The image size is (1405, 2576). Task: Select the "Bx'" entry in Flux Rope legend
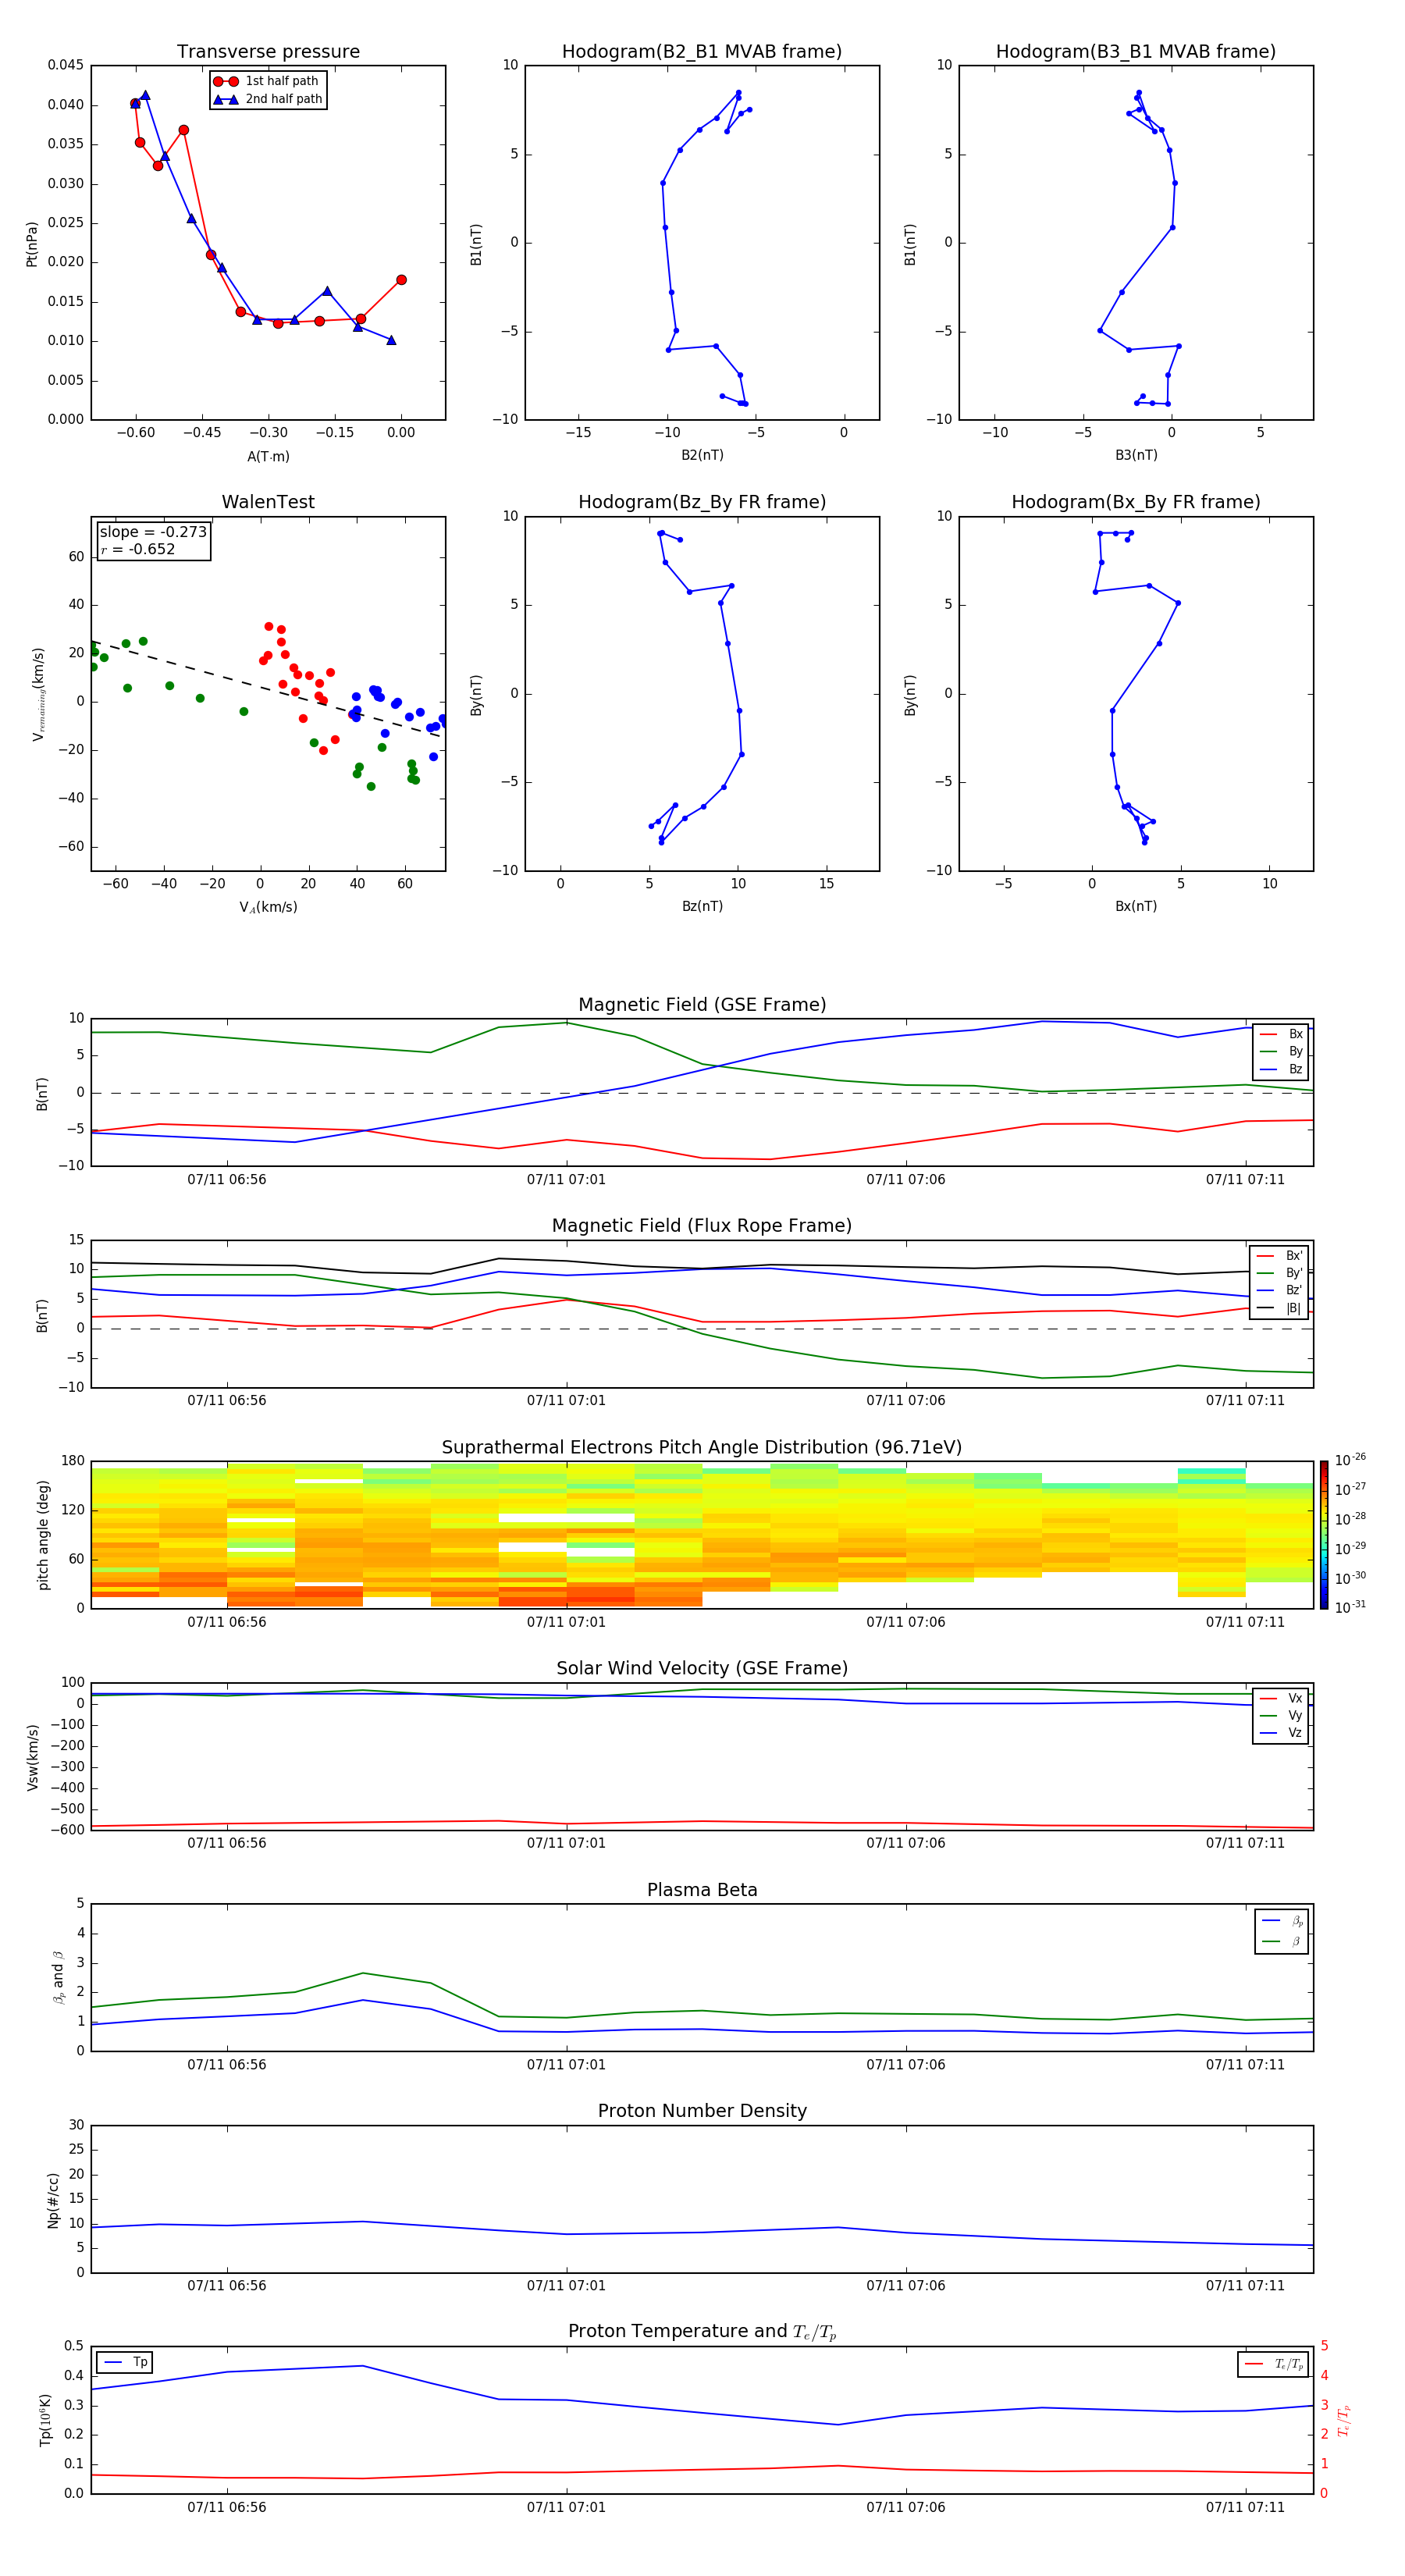[1279, 1256]
